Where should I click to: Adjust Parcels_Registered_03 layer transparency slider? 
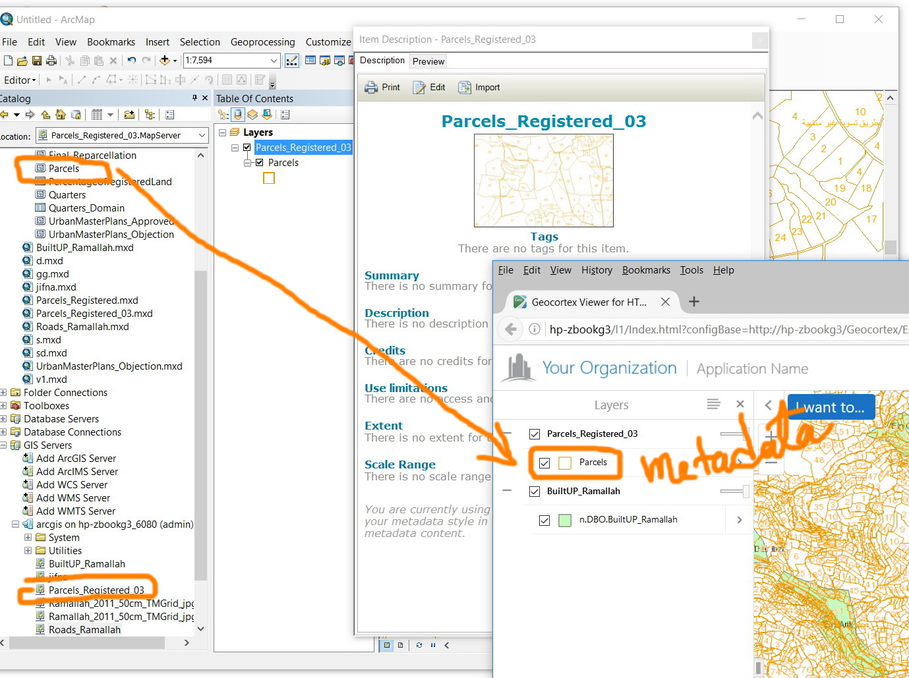coord(734,434)
